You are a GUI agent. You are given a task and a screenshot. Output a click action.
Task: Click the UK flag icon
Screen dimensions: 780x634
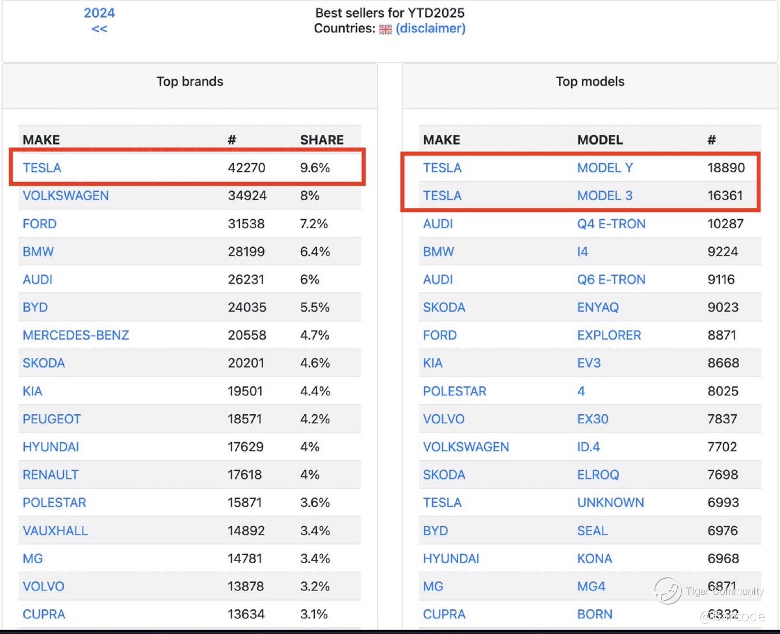(x=385, y=29)
